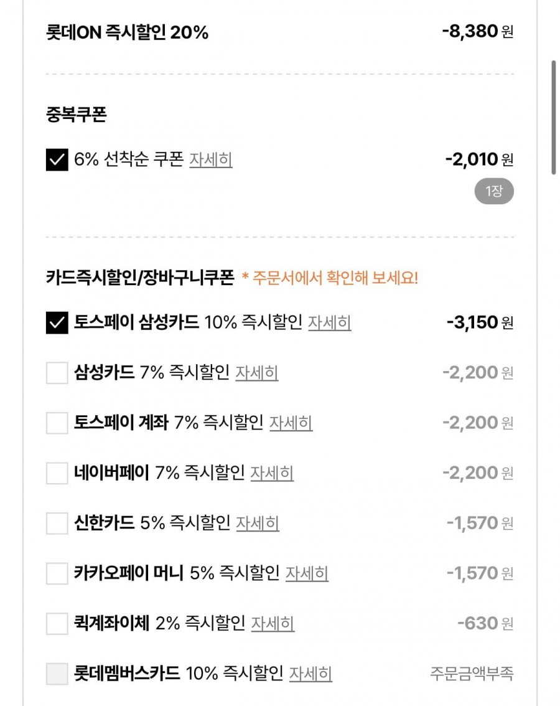This screenshot has height=706, width=560.
Task: Open 자세히 link for 신한카드 5%
Action: click(258, 524)
